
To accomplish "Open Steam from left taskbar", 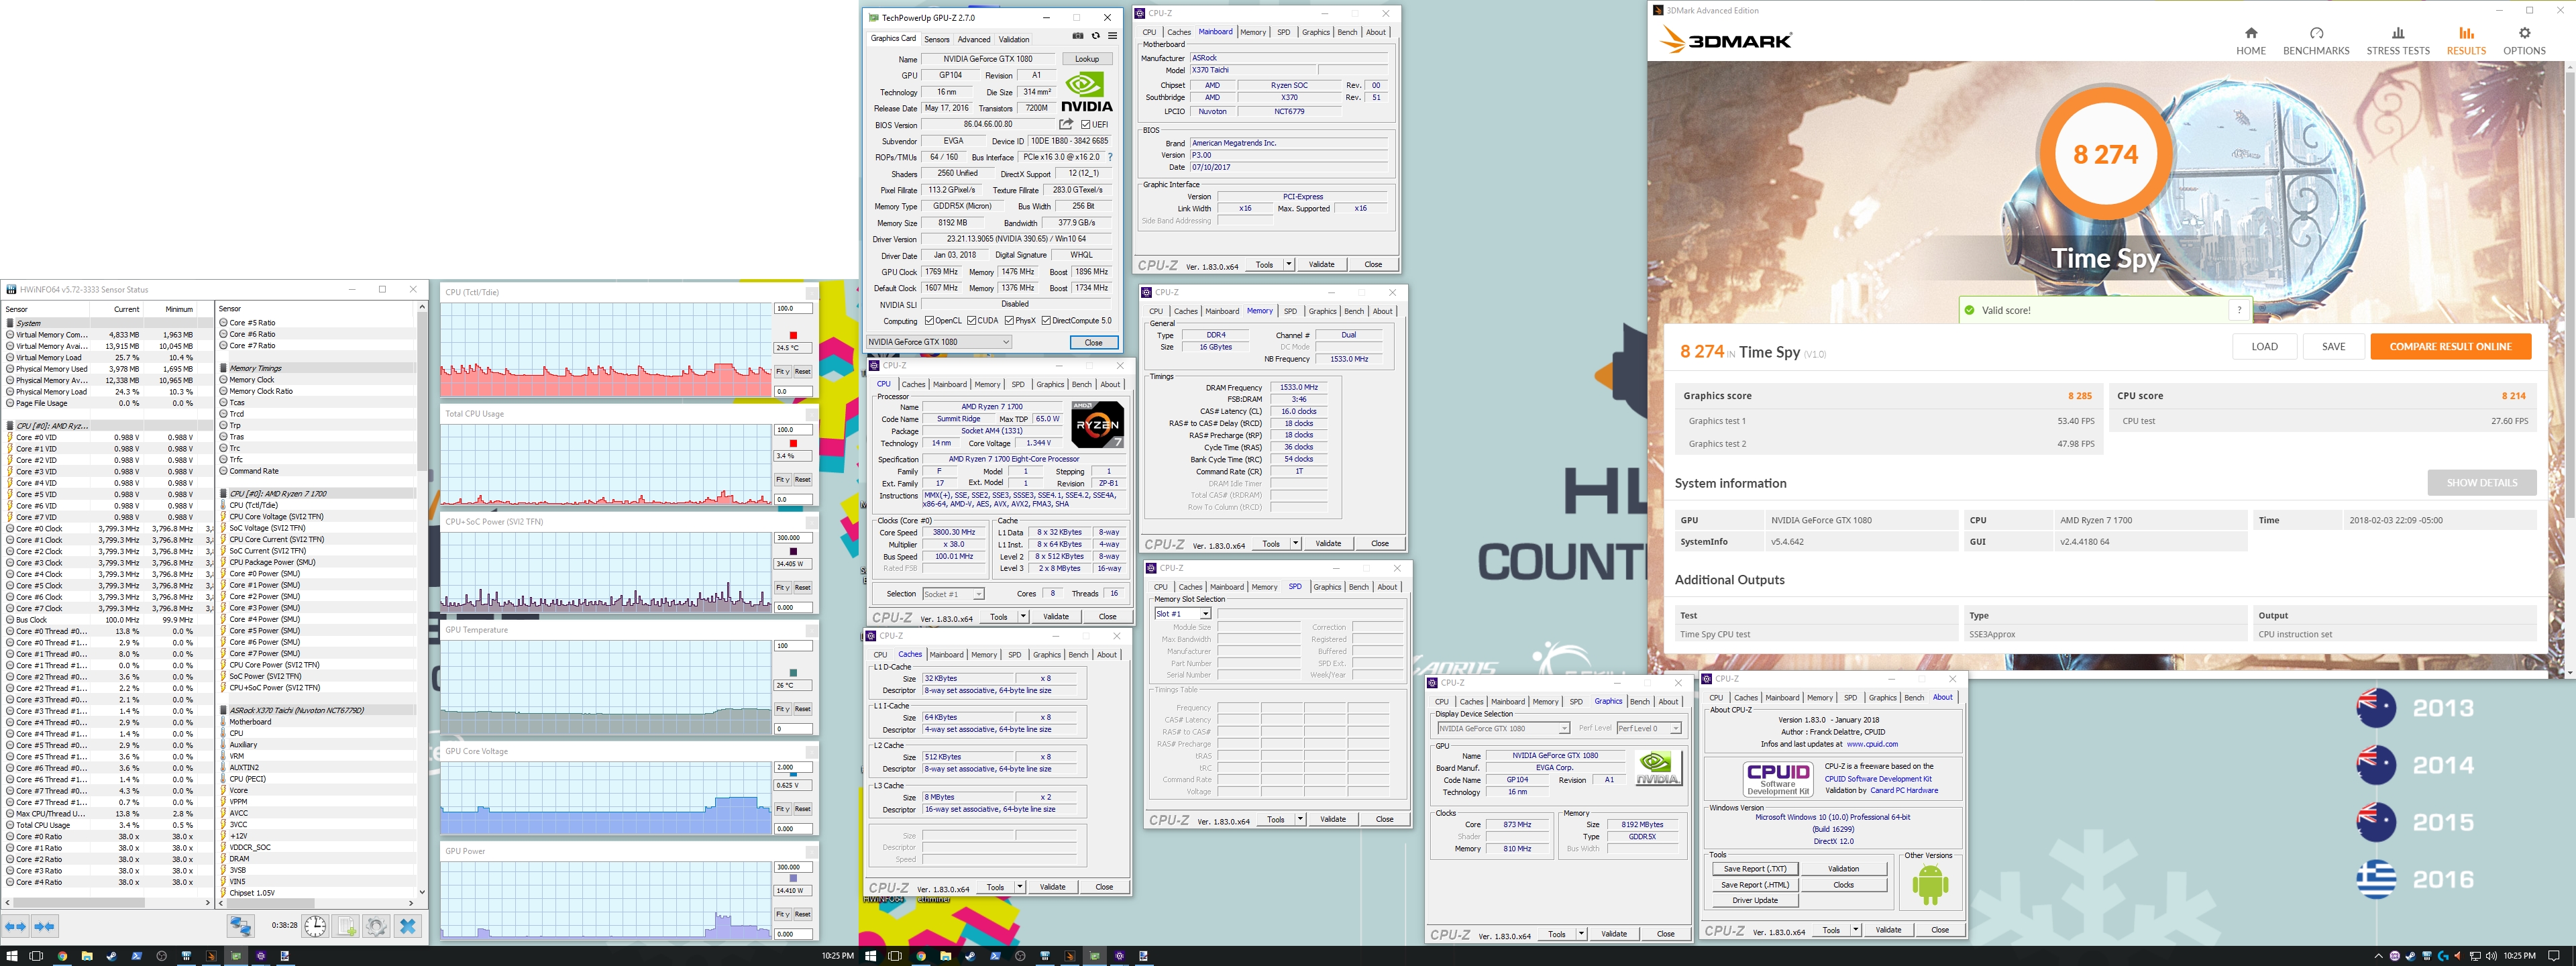I will [112, 956].
